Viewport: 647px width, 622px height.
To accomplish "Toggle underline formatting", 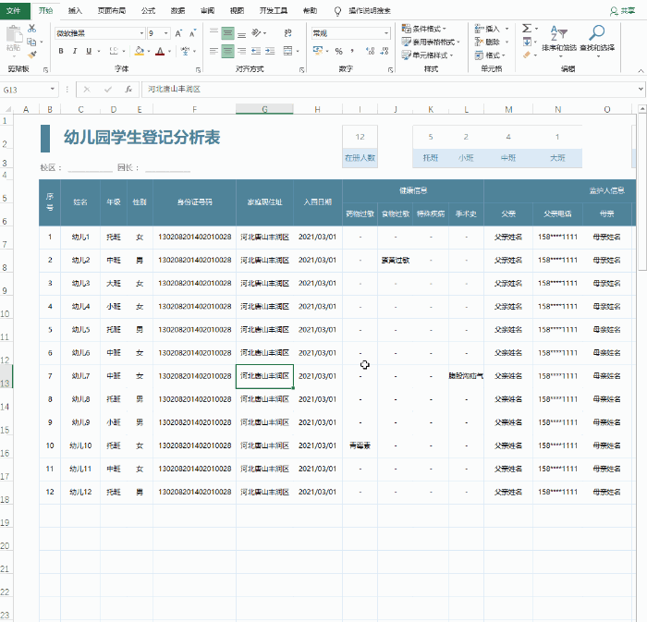I will click(89, 51).
